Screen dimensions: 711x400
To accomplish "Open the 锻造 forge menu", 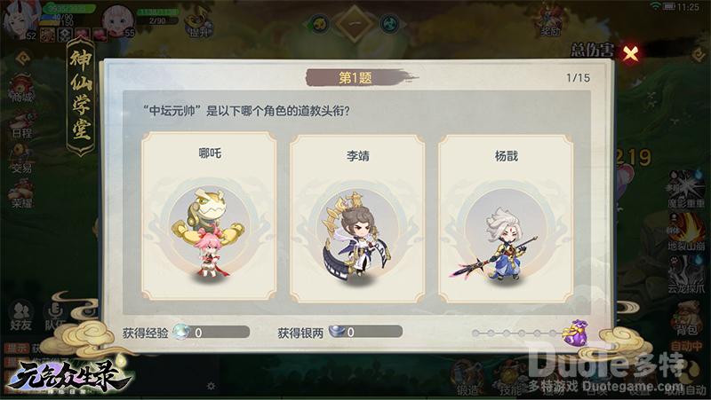I will click(x=467, y=380).
